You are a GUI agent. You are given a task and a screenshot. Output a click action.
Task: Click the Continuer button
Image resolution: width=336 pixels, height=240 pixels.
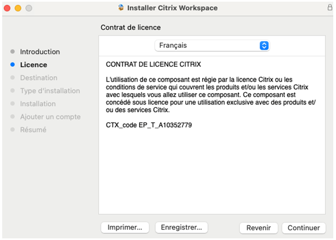click(304, 228)
